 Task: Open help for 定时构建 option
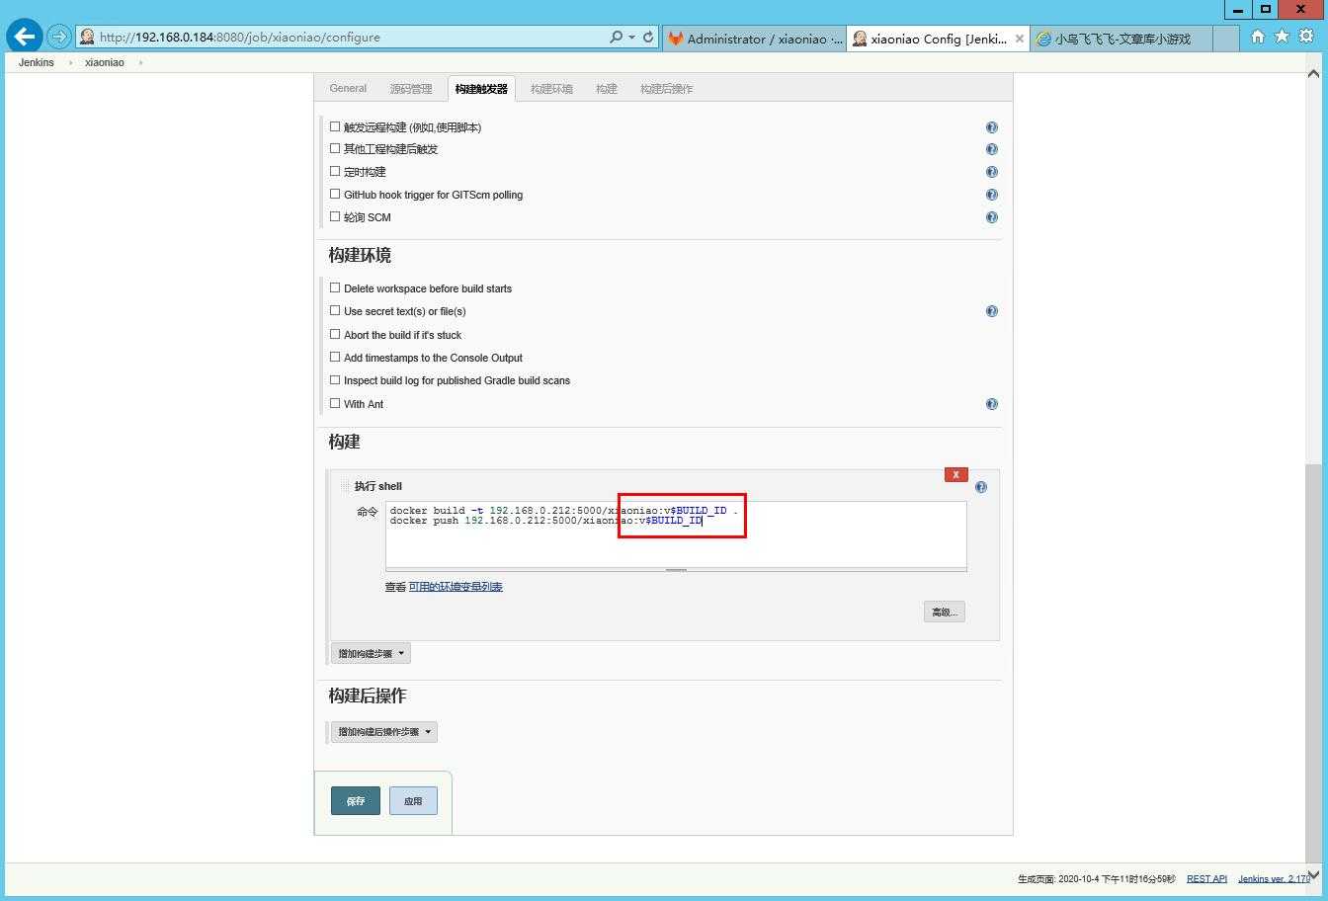(x=992, y=172)
